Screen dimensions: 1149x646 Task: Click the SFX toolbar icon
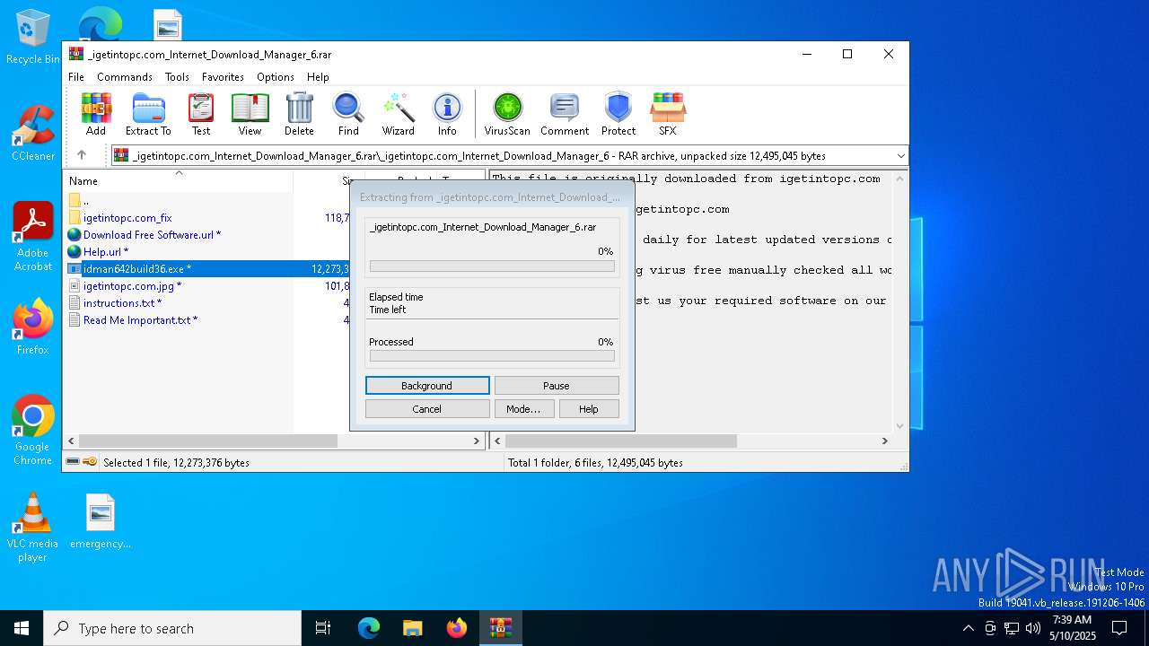[x=668, y=114]
